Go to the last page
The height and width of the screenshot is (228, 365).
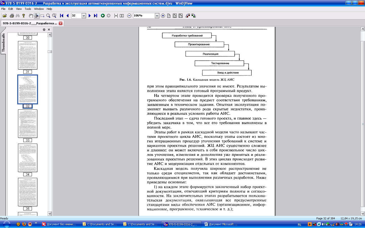pyautogui.click(x=95, y=16)
